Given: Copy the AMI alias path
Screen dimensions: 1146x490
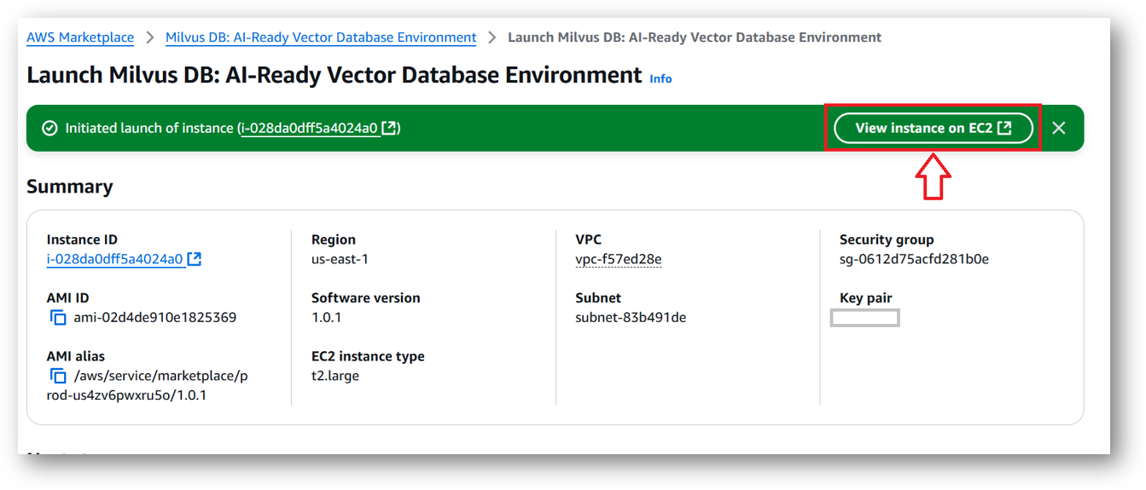Looking at the screenshot, I should coord(58,376).
